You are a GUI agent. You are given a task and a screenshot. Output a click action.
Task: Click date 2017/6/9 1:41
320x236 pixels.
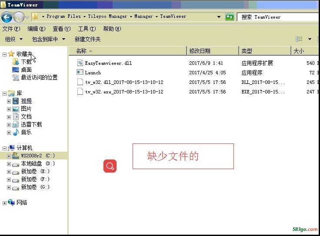[x=206, y=63]
